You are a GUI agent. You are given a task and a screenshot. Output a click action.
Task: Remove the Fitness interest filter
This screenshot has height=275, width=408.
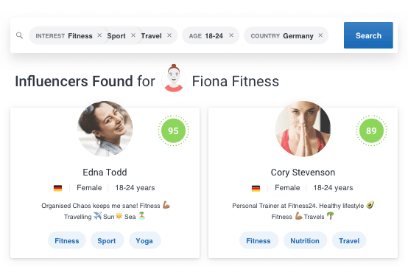coord(99,35)
